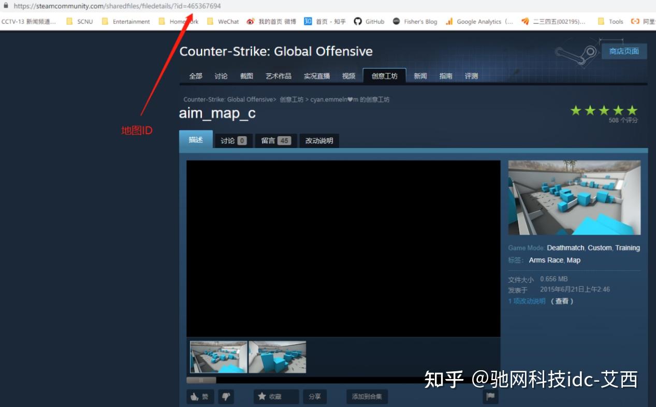
Task: Switch to the 留言 45 tab
Action: point(275,140)
